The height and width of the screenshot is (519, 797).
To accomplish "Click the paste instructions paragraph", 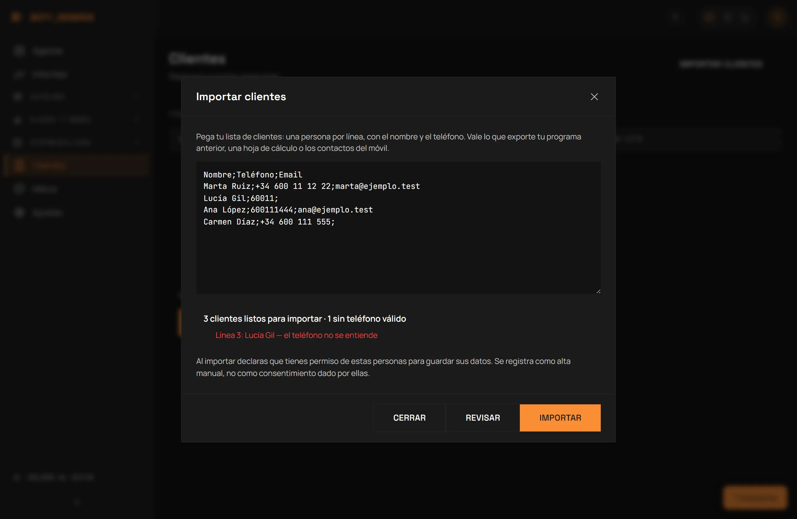I will coord(389,142).
